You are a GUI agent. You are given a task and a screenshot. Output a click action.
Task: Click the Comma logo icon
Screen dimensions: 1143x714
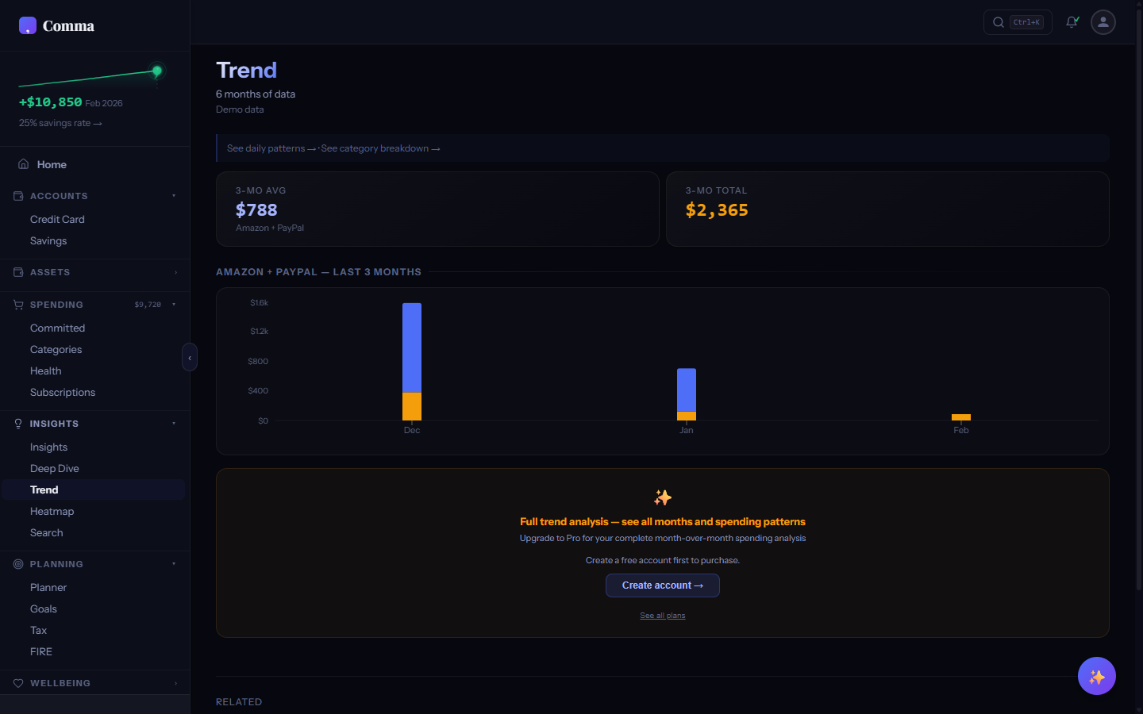27,26
